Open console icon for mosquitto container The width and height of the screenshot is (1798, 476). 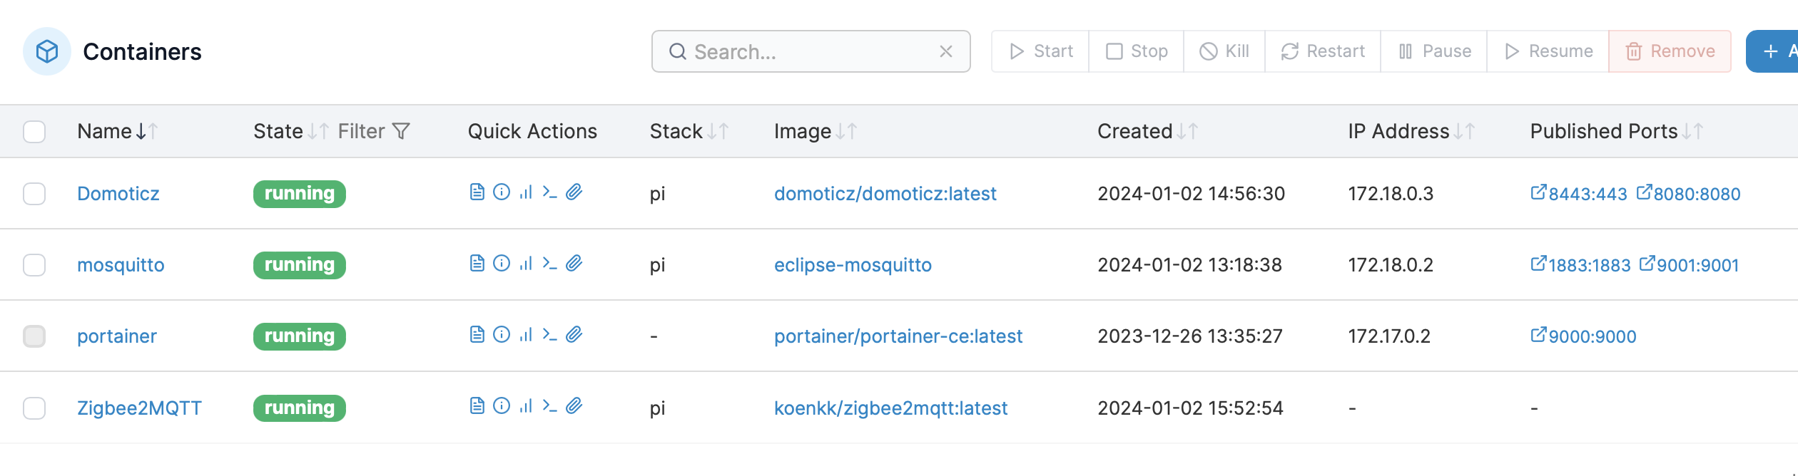(x=549, y=264)
